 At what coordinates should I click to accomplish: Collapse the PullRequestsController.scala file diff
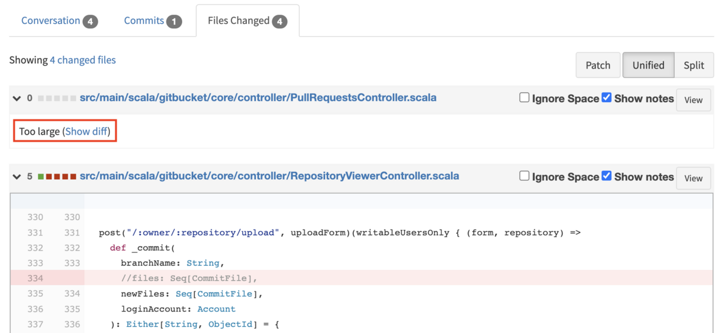click(x=17, y=99)
